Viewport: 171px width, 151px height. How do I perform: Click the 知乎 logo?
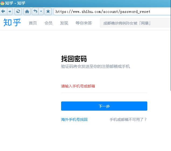click(x=12, y=23)
